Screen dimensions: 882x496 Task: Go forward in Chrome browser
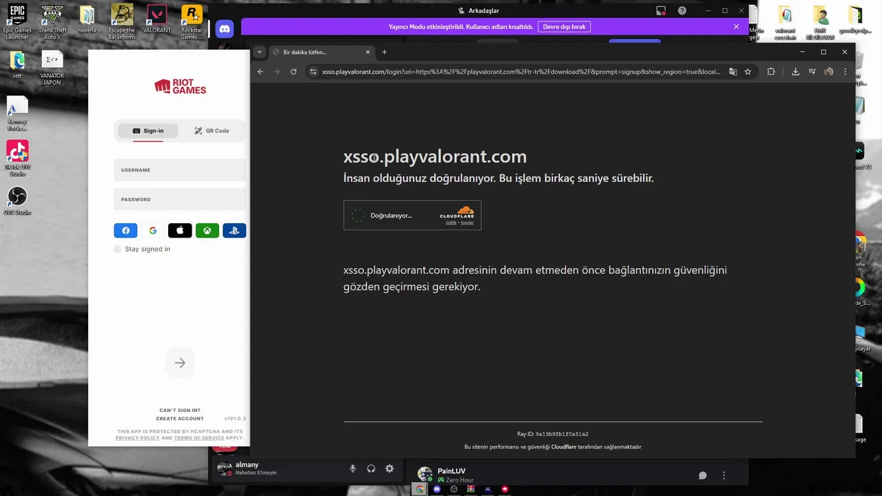coord(277,72)
